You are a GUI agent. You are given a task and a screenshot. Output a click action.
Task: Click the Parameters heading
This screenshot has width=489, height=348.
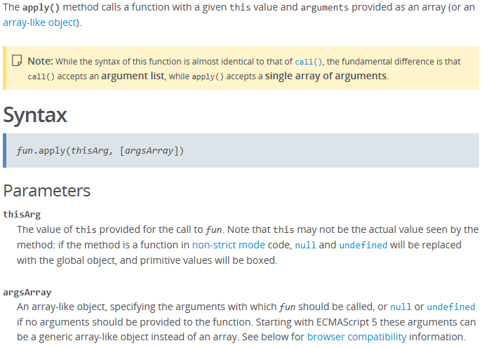[47, 190]
